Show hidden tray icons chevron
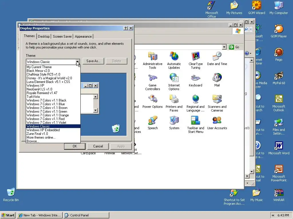This screenshot has height=219, width=293. pos(273,215)
